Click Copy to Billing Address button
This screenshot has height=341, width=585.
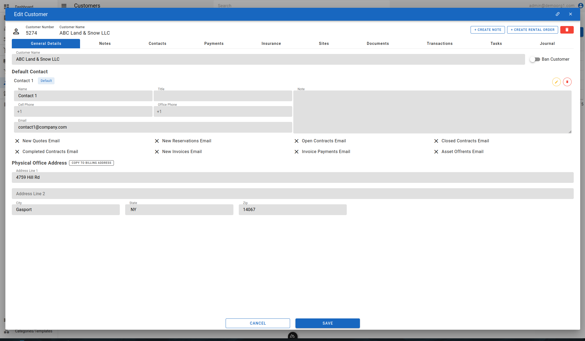coord(91,163)
